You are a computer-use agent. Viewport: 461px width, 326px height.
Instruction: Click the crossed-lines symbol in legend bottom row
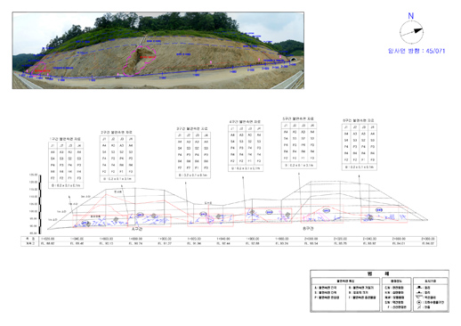tap(419, 307)
